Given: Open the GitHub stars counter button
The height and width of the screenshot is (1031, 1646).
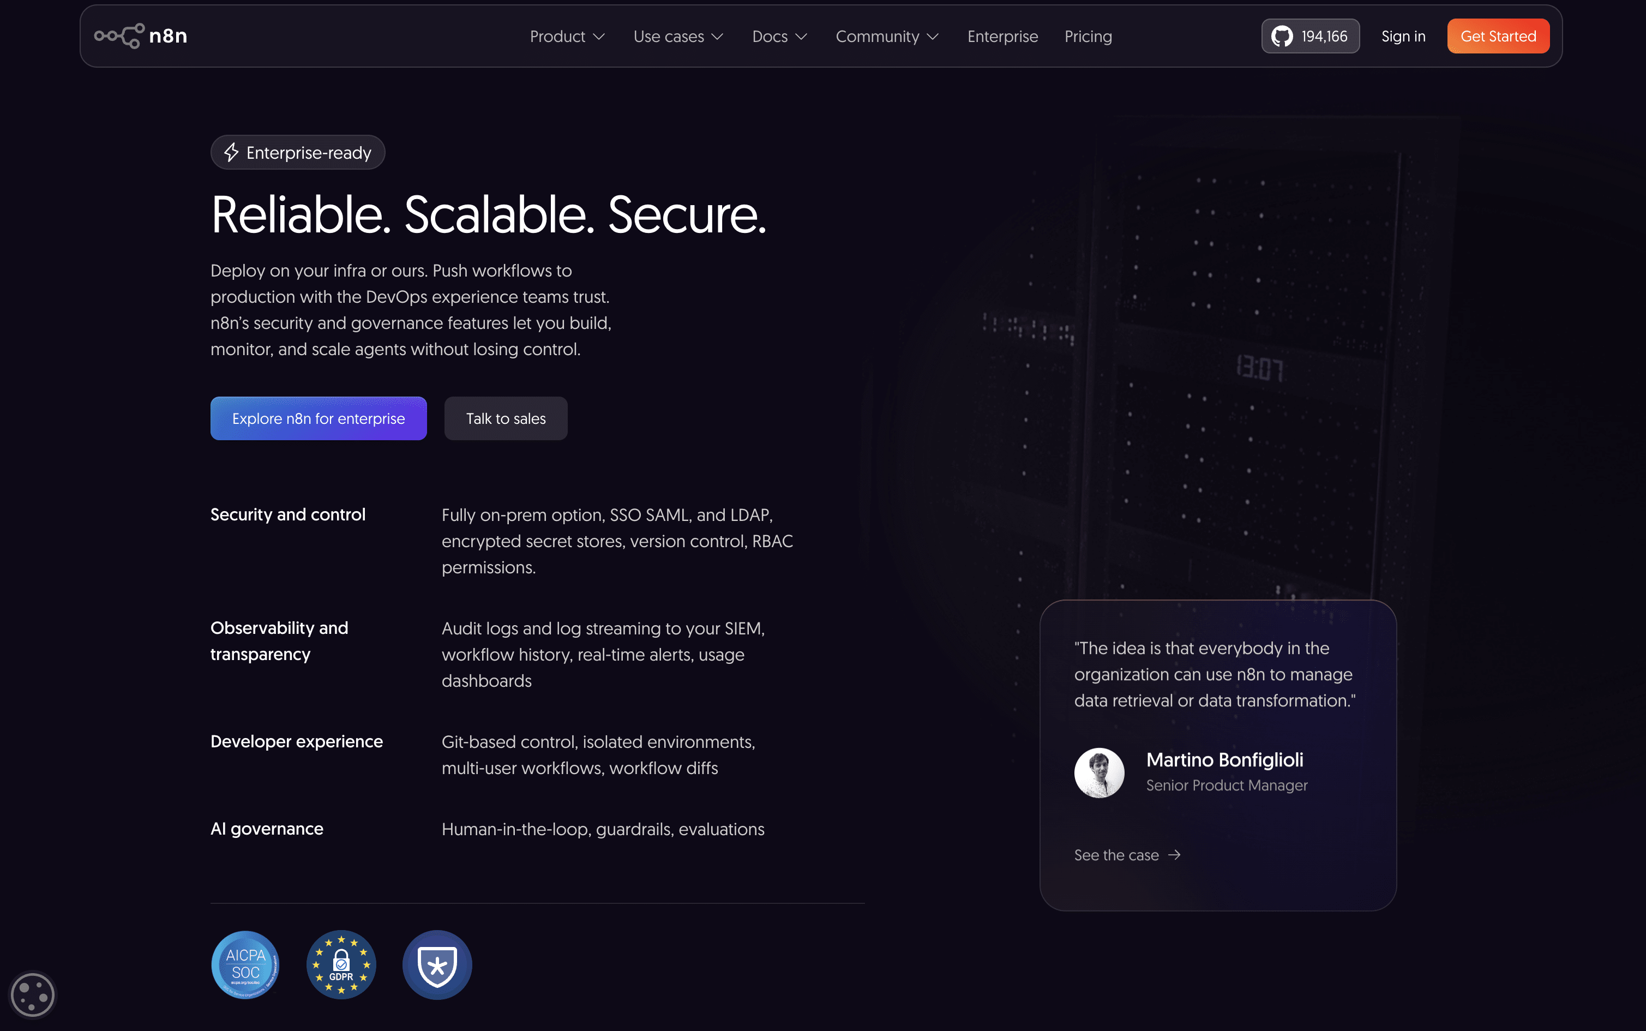Looking at the screenshot, I should 1309,36.
